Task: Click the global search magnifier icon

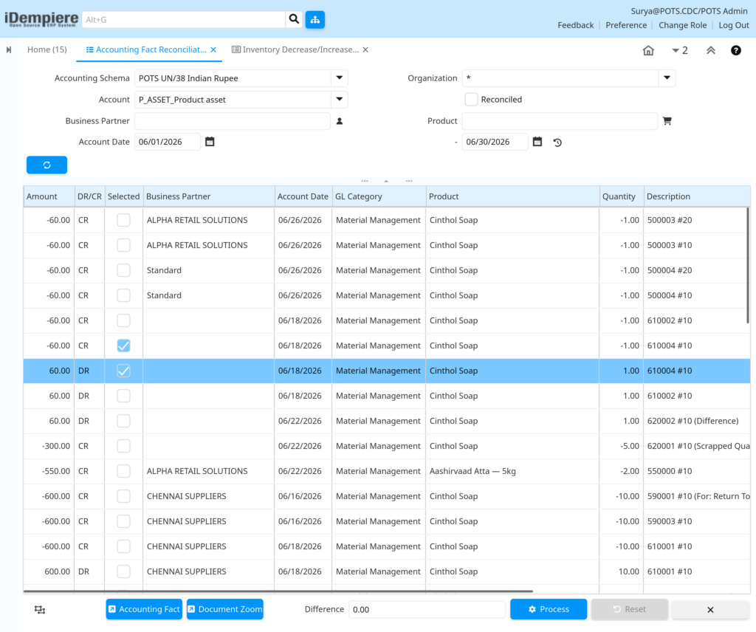Action: [294, 19]
